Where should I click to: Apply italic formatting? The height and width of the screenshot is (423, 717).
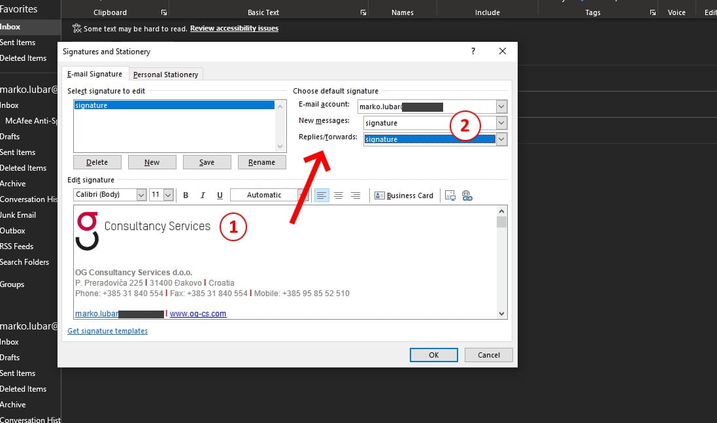[x=203, y=195]
